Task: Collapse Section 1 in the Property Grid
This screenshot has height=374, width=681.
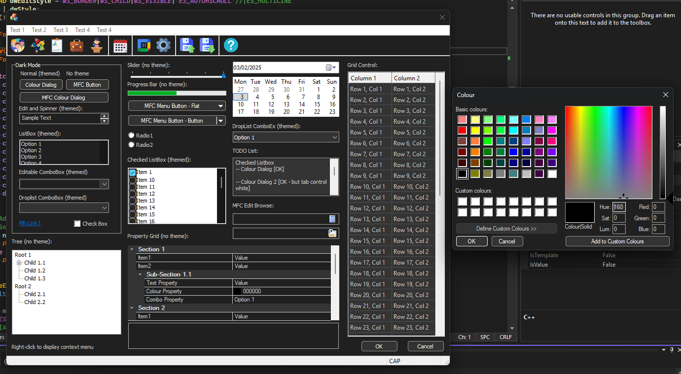Action: point(132,249)
